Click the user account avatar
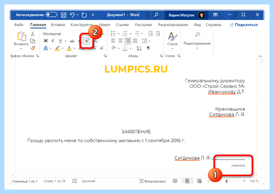The height and width of the screenshot is (194, 274). [x=202, y=15]
